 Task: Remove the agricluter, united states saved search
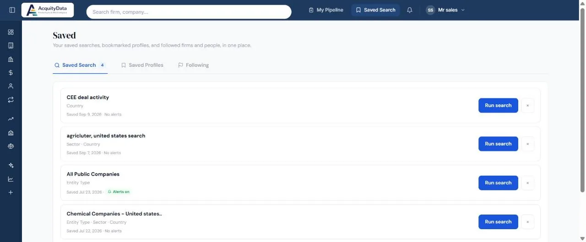527,144
